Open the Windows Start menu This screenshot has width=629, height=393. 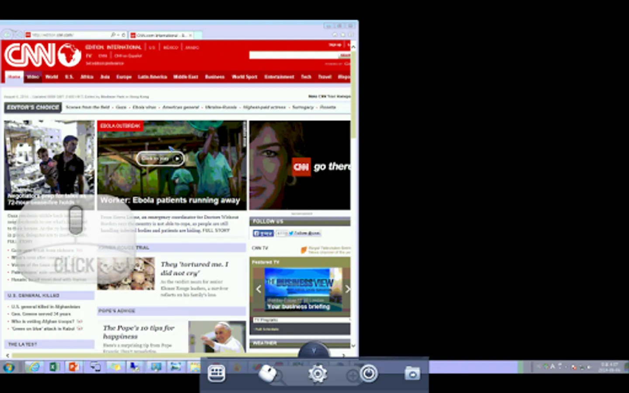click(9, 367)
